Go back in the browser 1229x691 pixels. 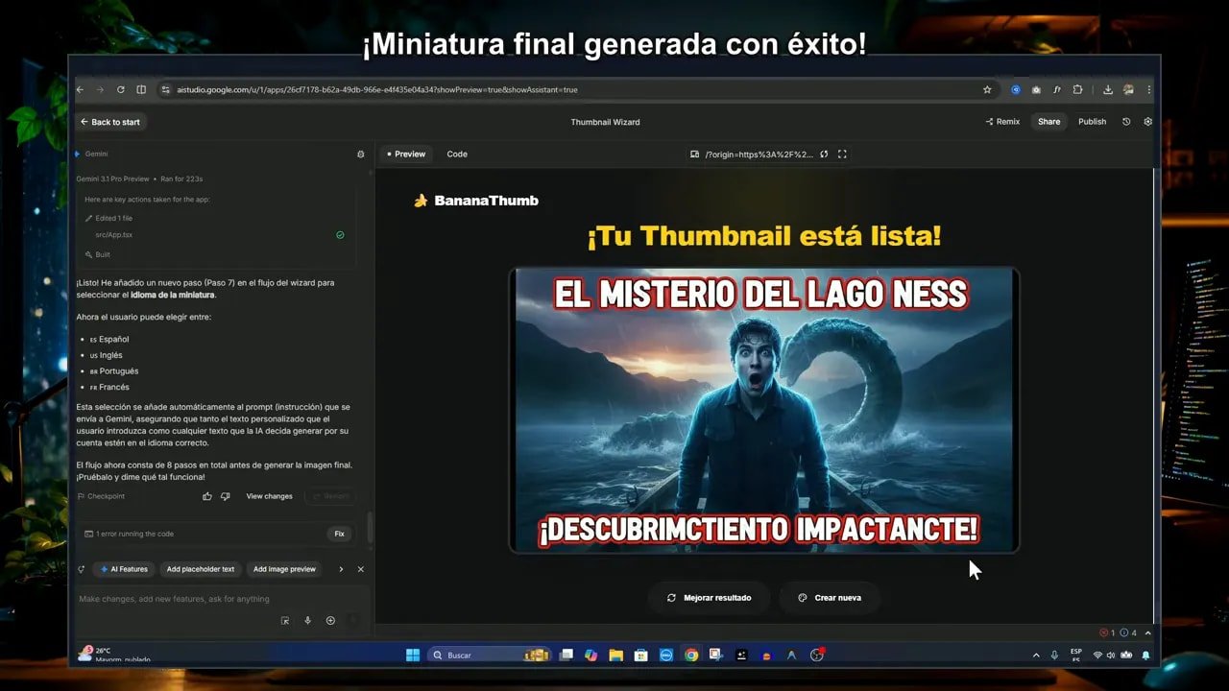point(81,89)
